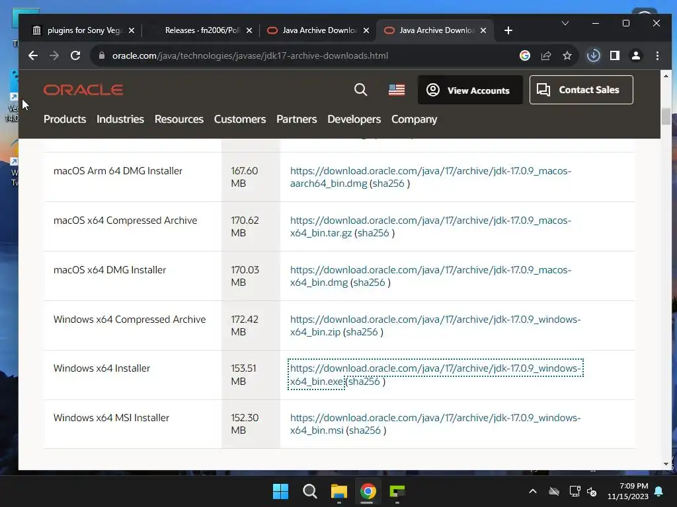Click the address bar URL
The width and height of the screenshot is (677, 507).
250,55
